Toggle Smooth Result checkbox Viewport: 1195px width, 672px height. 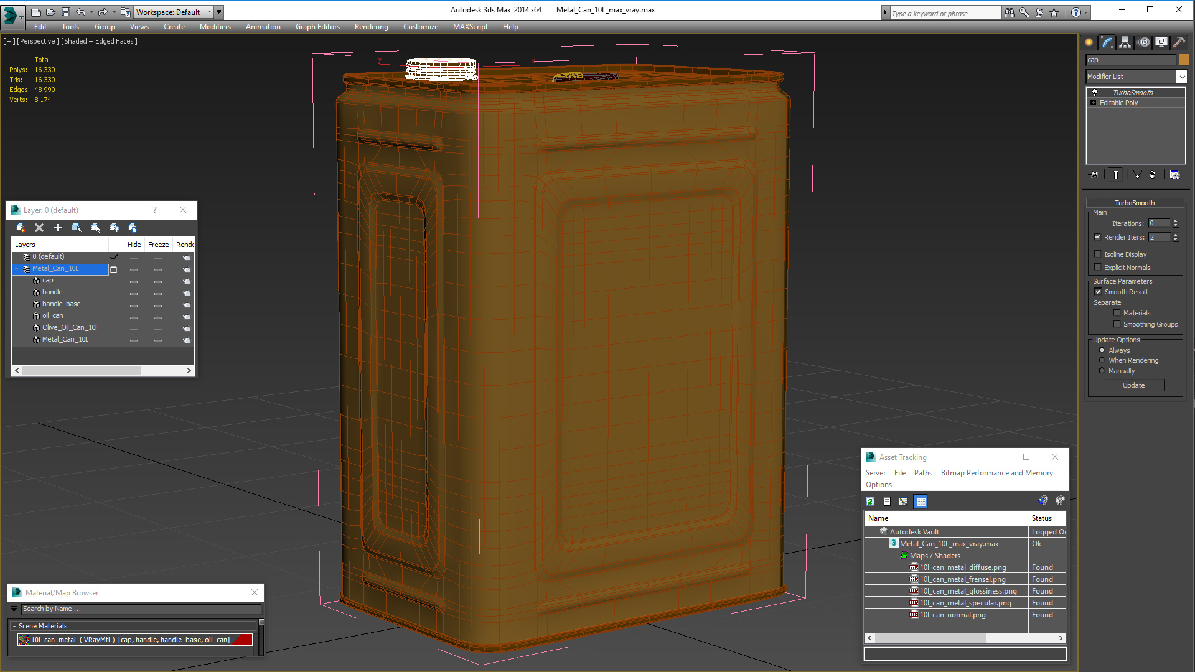coord(1099,292)
